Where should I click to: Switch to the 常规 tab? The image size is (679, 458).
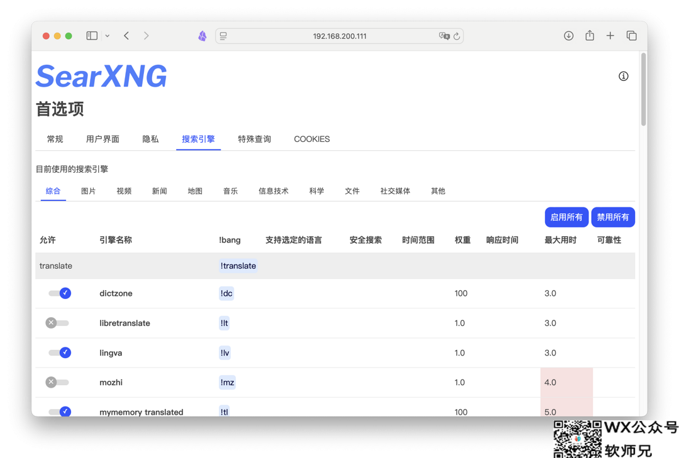[x=55, y=139]
